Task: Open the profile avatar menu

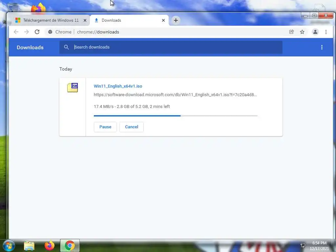Action: coord(315,32)
